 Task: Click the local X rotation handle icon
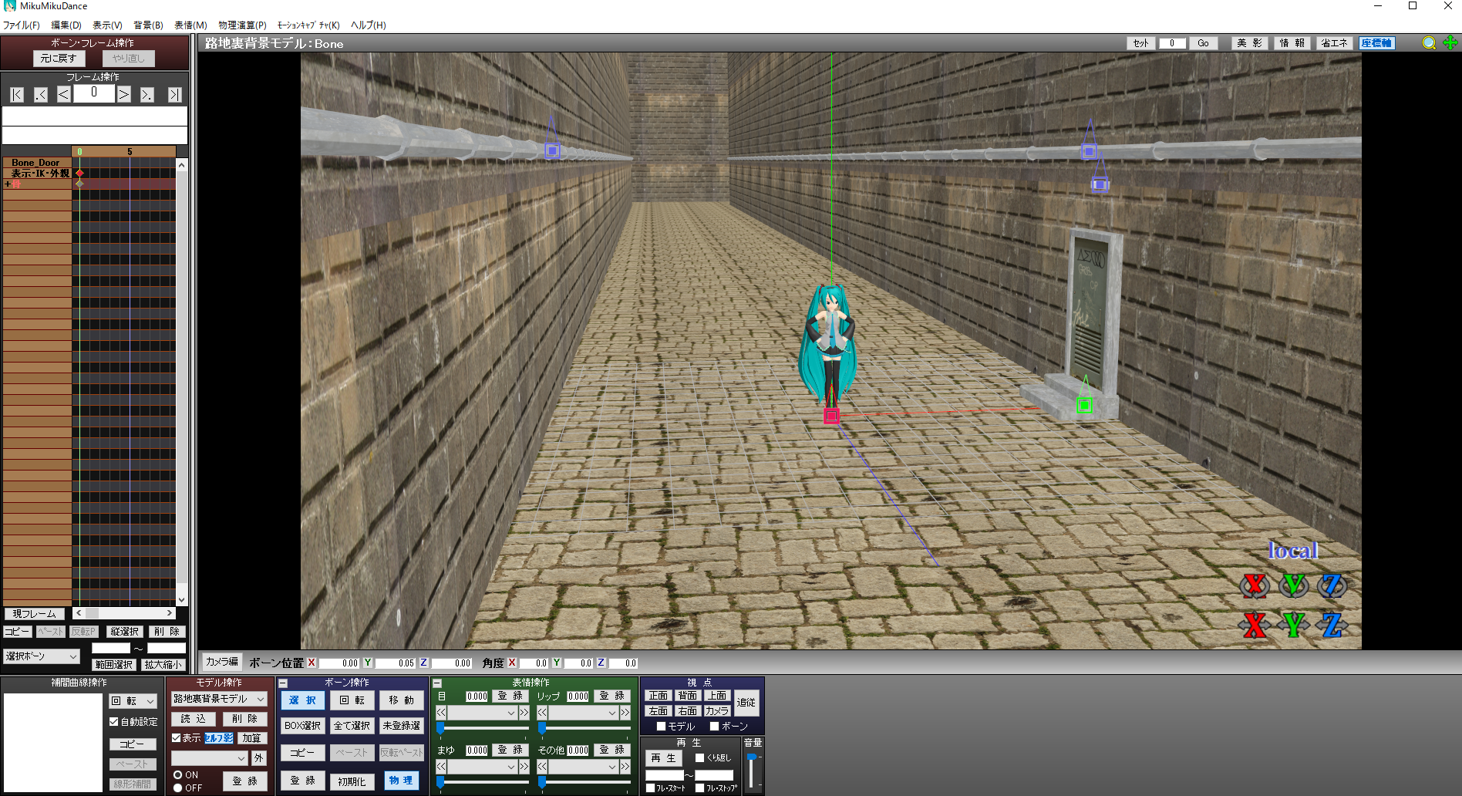(x=1255, y=585)
